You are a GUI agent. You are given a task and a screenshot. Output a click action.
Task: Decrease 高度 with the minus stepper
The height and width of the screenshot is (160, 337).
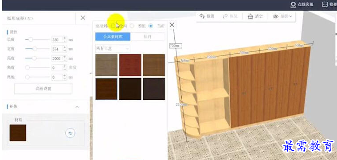(65, 60)
